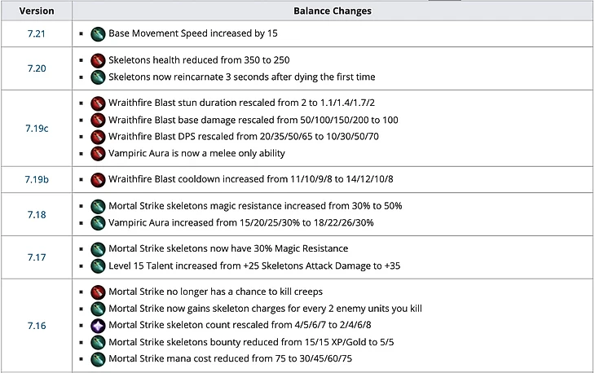Open the 7.18 version link
Image resolution: width=595 pixels, height=373 pixels.
[37, 213]
